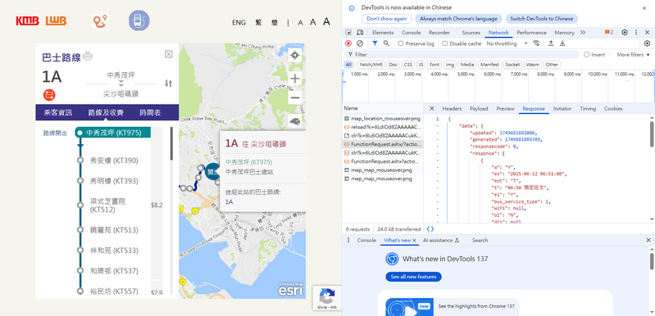Open the point-to-point route search icon
The image size is (655, 316).
[100, 20]
